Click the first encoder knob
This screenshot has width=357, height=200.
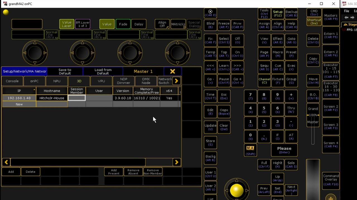(35, 53)
